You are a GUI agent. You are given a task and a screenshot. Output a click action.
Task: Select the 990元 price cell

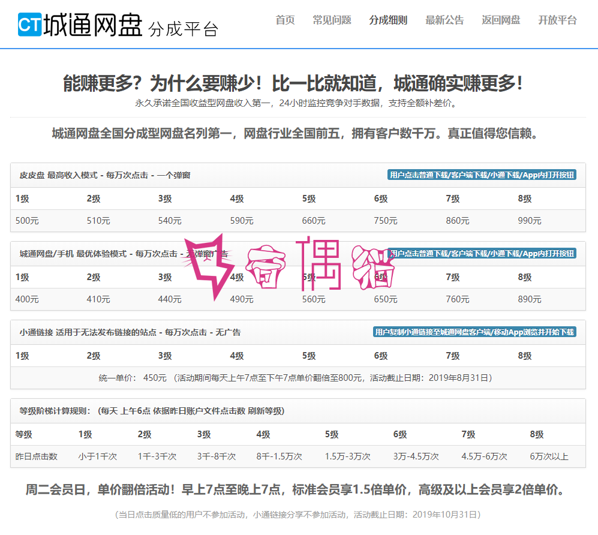coord(530,221)
